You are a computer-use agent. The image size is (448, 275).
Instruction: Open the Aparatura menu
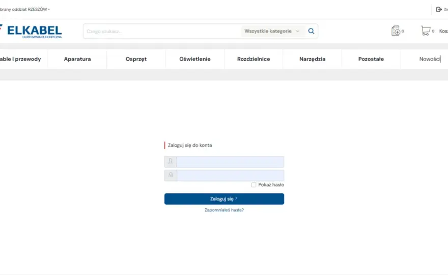[x=77, y=59]
